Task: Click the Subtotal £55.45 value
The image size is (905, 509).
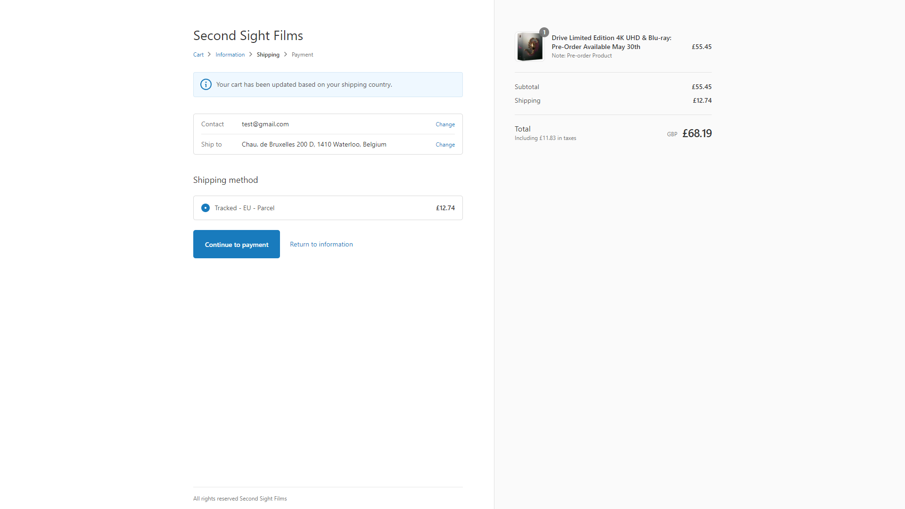Action: (701, 87)
